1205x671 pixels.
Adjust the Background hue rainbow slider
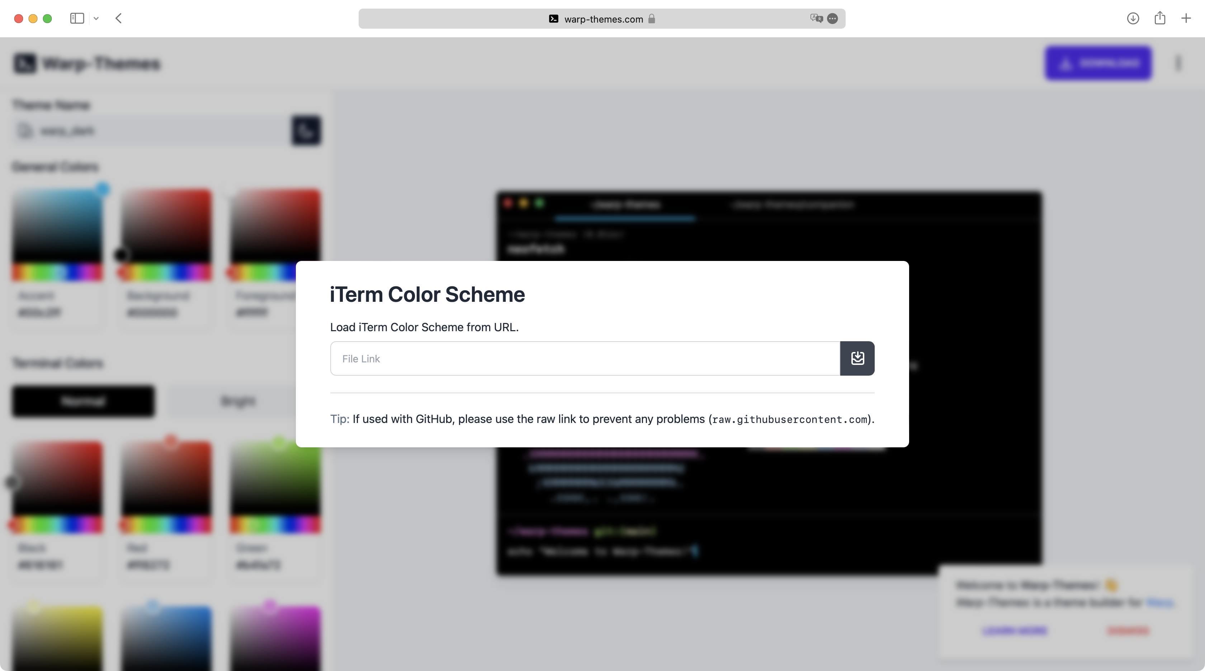[x=166, y=272]
